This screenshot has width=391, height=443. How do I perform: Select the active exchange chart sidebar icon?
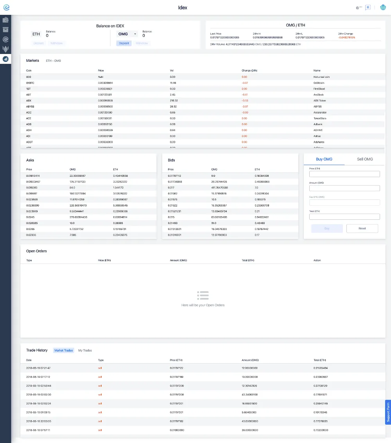pyautogui.click(x=5, y=59)
